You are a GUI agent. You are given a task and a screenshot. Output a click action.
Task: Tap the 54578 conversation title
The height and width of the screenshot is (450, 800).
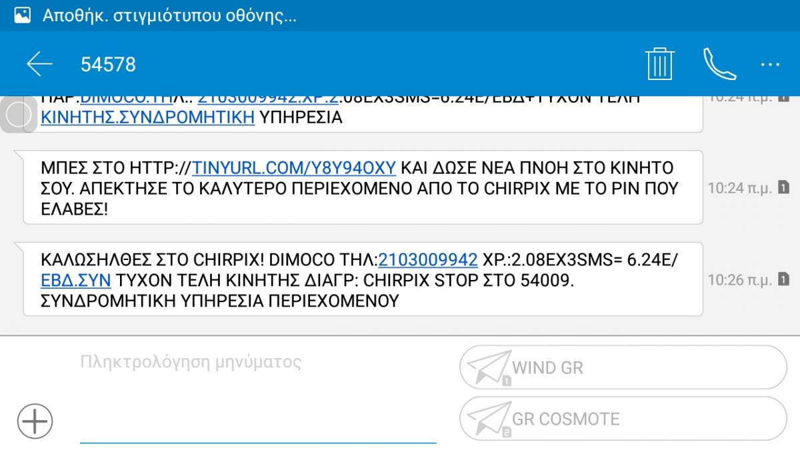(x=108, y=64)
